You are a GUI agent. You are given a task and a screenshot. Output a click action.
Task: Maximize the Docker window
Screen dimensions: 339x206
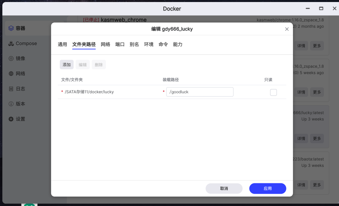coord(321,8)
